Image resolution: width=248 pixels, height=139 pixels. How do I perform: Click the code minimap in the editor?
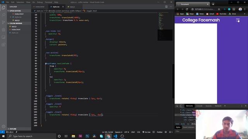tap(165, 27)
